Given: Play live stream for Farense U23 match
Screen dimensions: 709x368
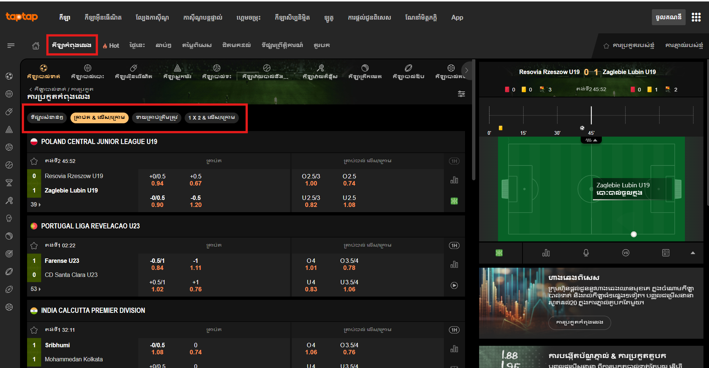Looking at the screenshot, I should [454, 285].
